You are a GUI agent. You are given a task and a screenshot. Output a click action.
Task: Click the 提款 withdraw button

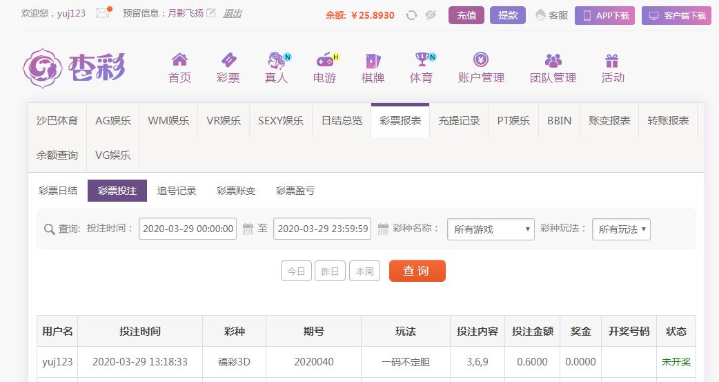pos(508,15)
